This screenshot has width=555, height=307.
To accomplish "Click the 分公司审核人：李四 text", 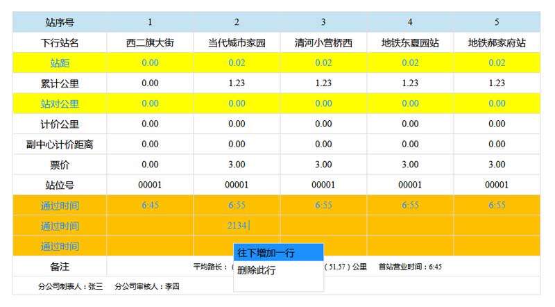I will tap(146, 286).
